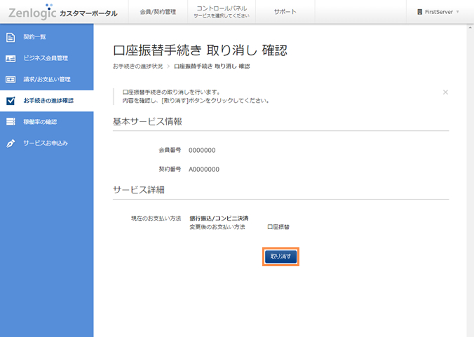
Task: Click the current breadcrumb 口座振替手続き 取り消し 確認
Action: pyautogui.click(x=212, y=67)
